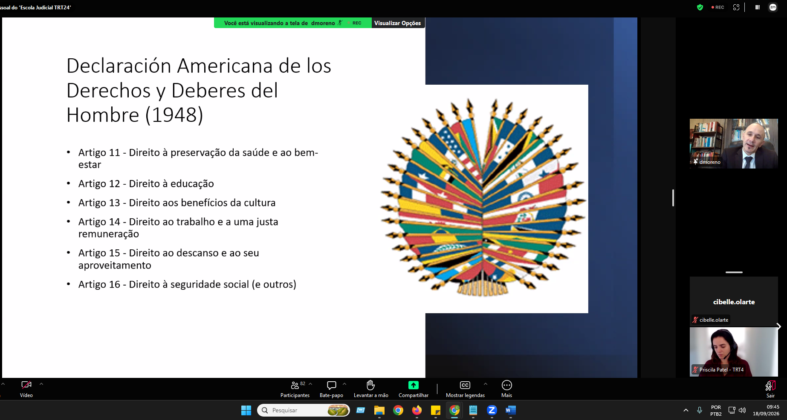
Task: Open the Bate-papo chat panel
Action: click(x=331, y=389)
